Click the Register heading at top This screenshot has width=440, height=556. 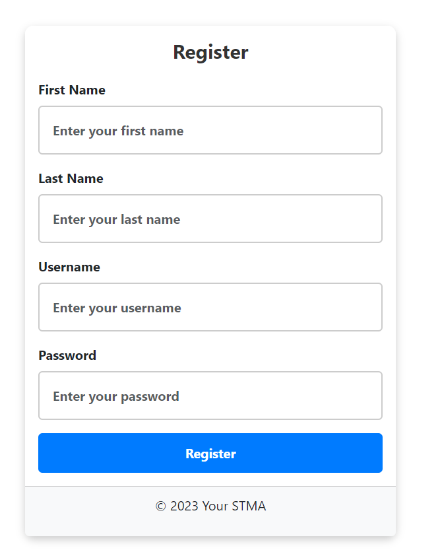[x=210, y=52]
